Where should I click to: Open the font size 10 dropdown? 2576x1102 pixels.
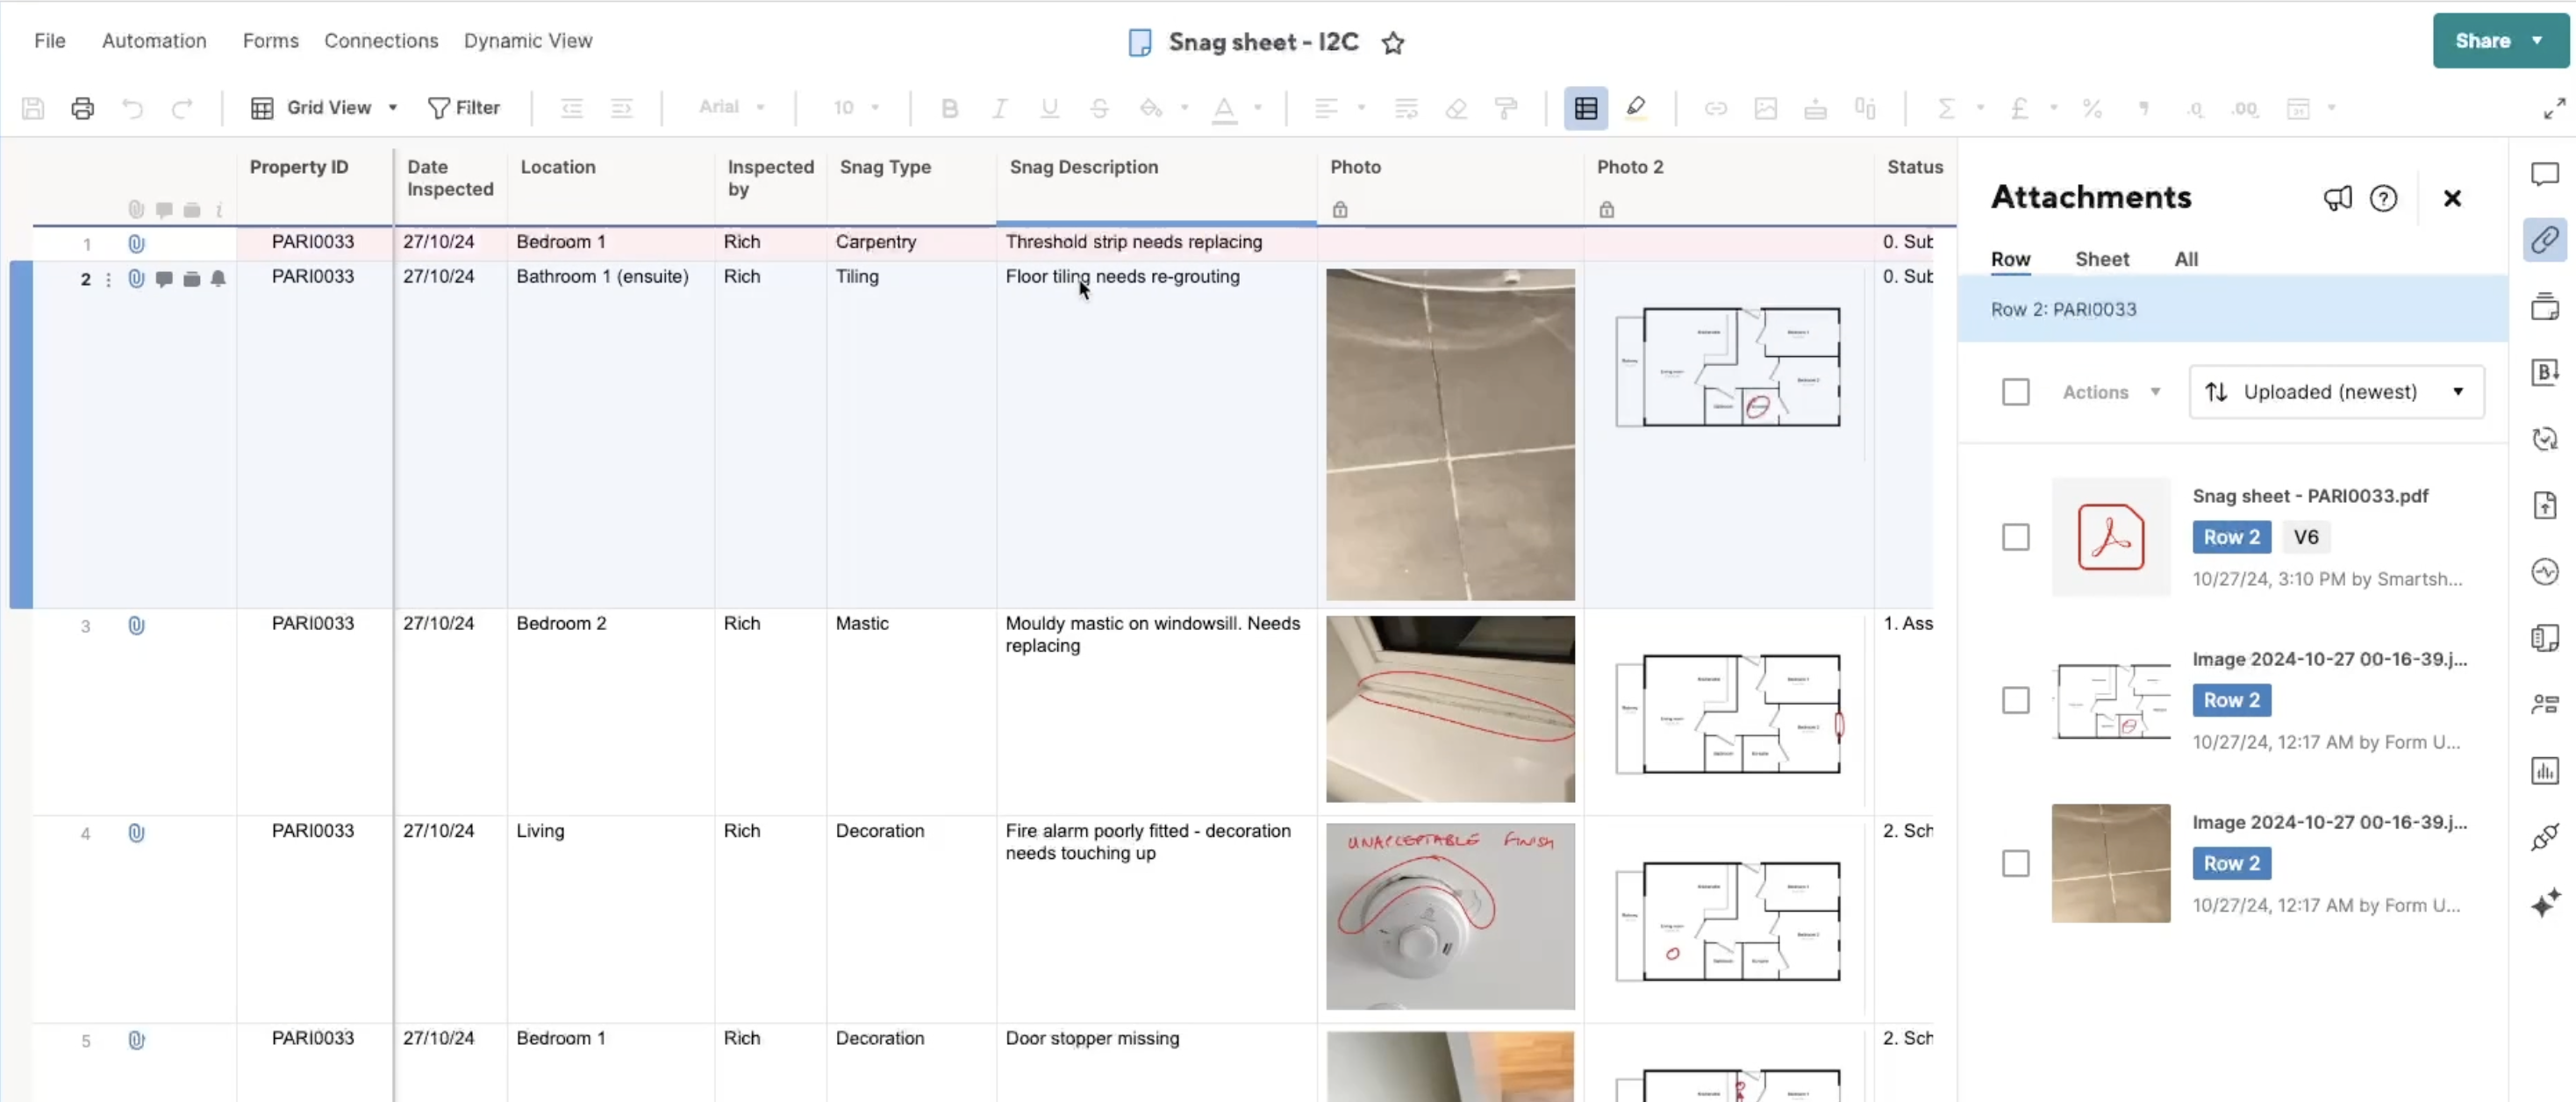(x=856, y=108)
